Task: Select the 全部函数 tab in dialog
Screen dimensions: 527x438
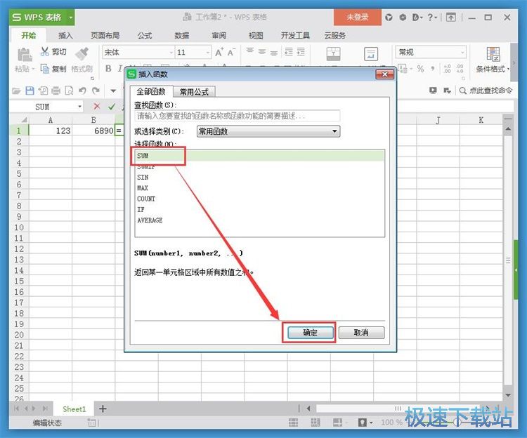Action: (x=151, y=91)
